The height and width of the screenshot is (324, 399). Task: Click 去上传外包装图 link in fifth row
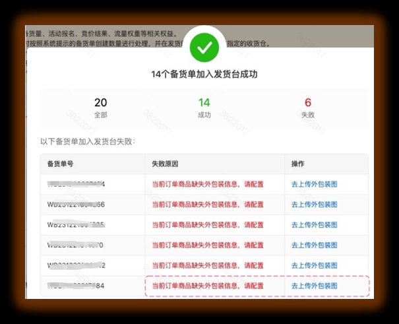tap(314, 266)
